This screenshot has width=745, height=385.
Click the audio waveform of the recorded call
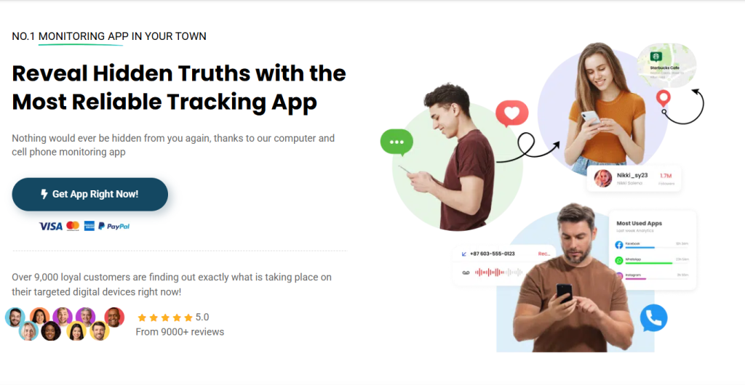point(498,272)
